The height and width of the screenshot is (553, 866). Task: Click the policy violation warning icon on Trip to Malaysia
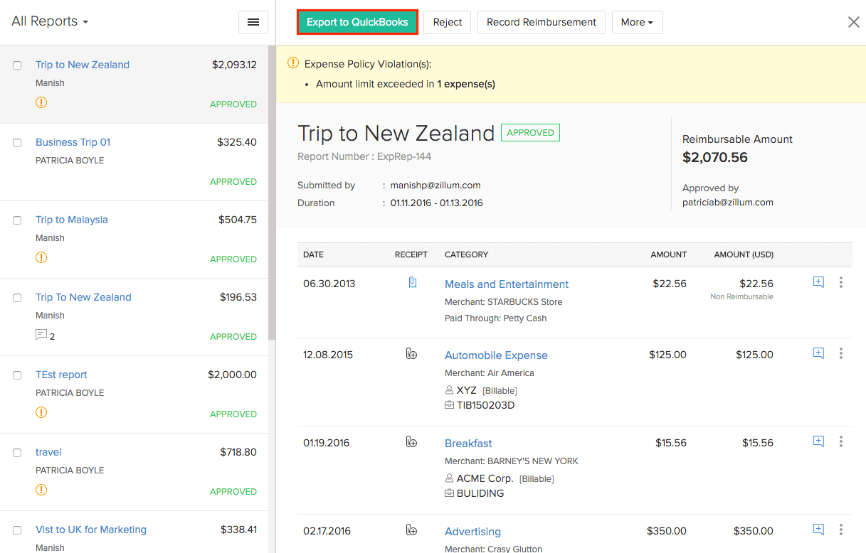pos(41,258)
